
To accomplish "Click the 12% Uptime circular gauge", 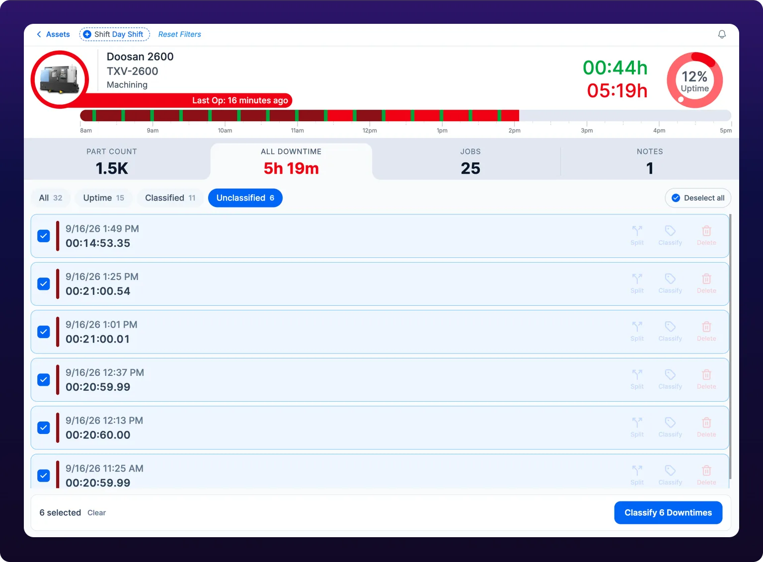I will coord(694,80).
